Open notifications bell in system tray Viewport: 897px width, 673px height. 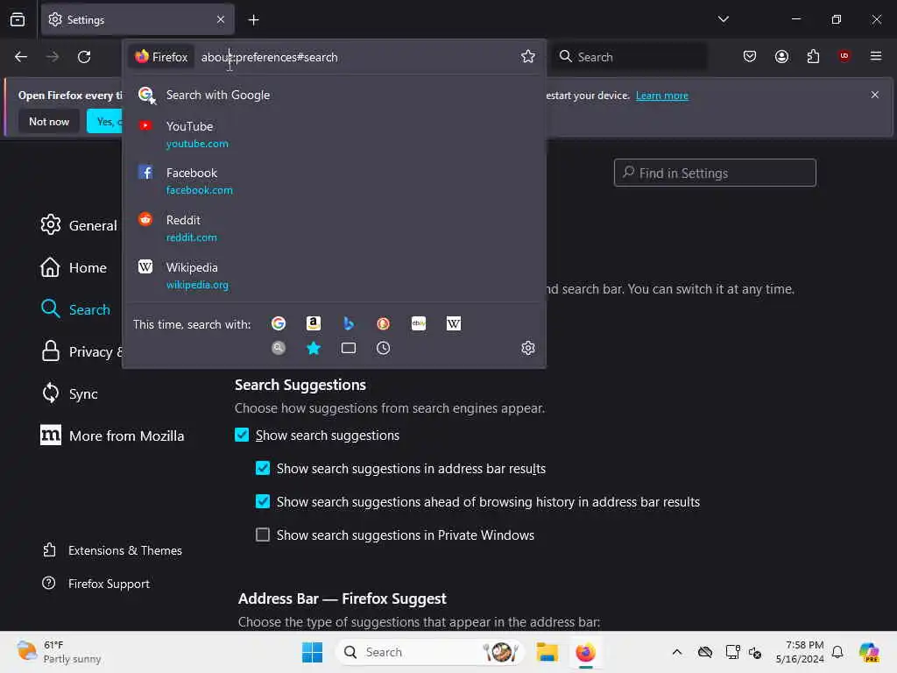837,652
